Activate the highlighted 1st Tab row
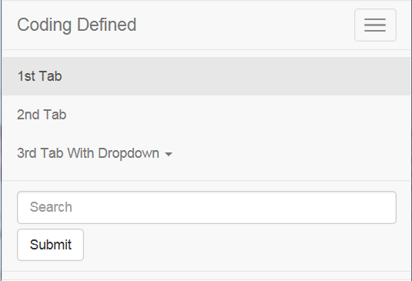Screen dimensions: 412x281 click(x=206, y=76)
